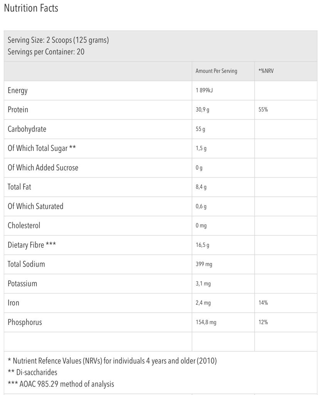Click the 1 899kJ energy value
This screenshot has height=395, width=321.
(x=204, y=91)
